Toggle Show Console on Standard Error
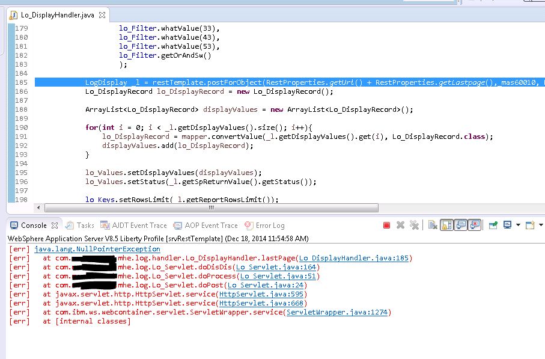The height and width of the screenshot is (359, 545). 475,225
